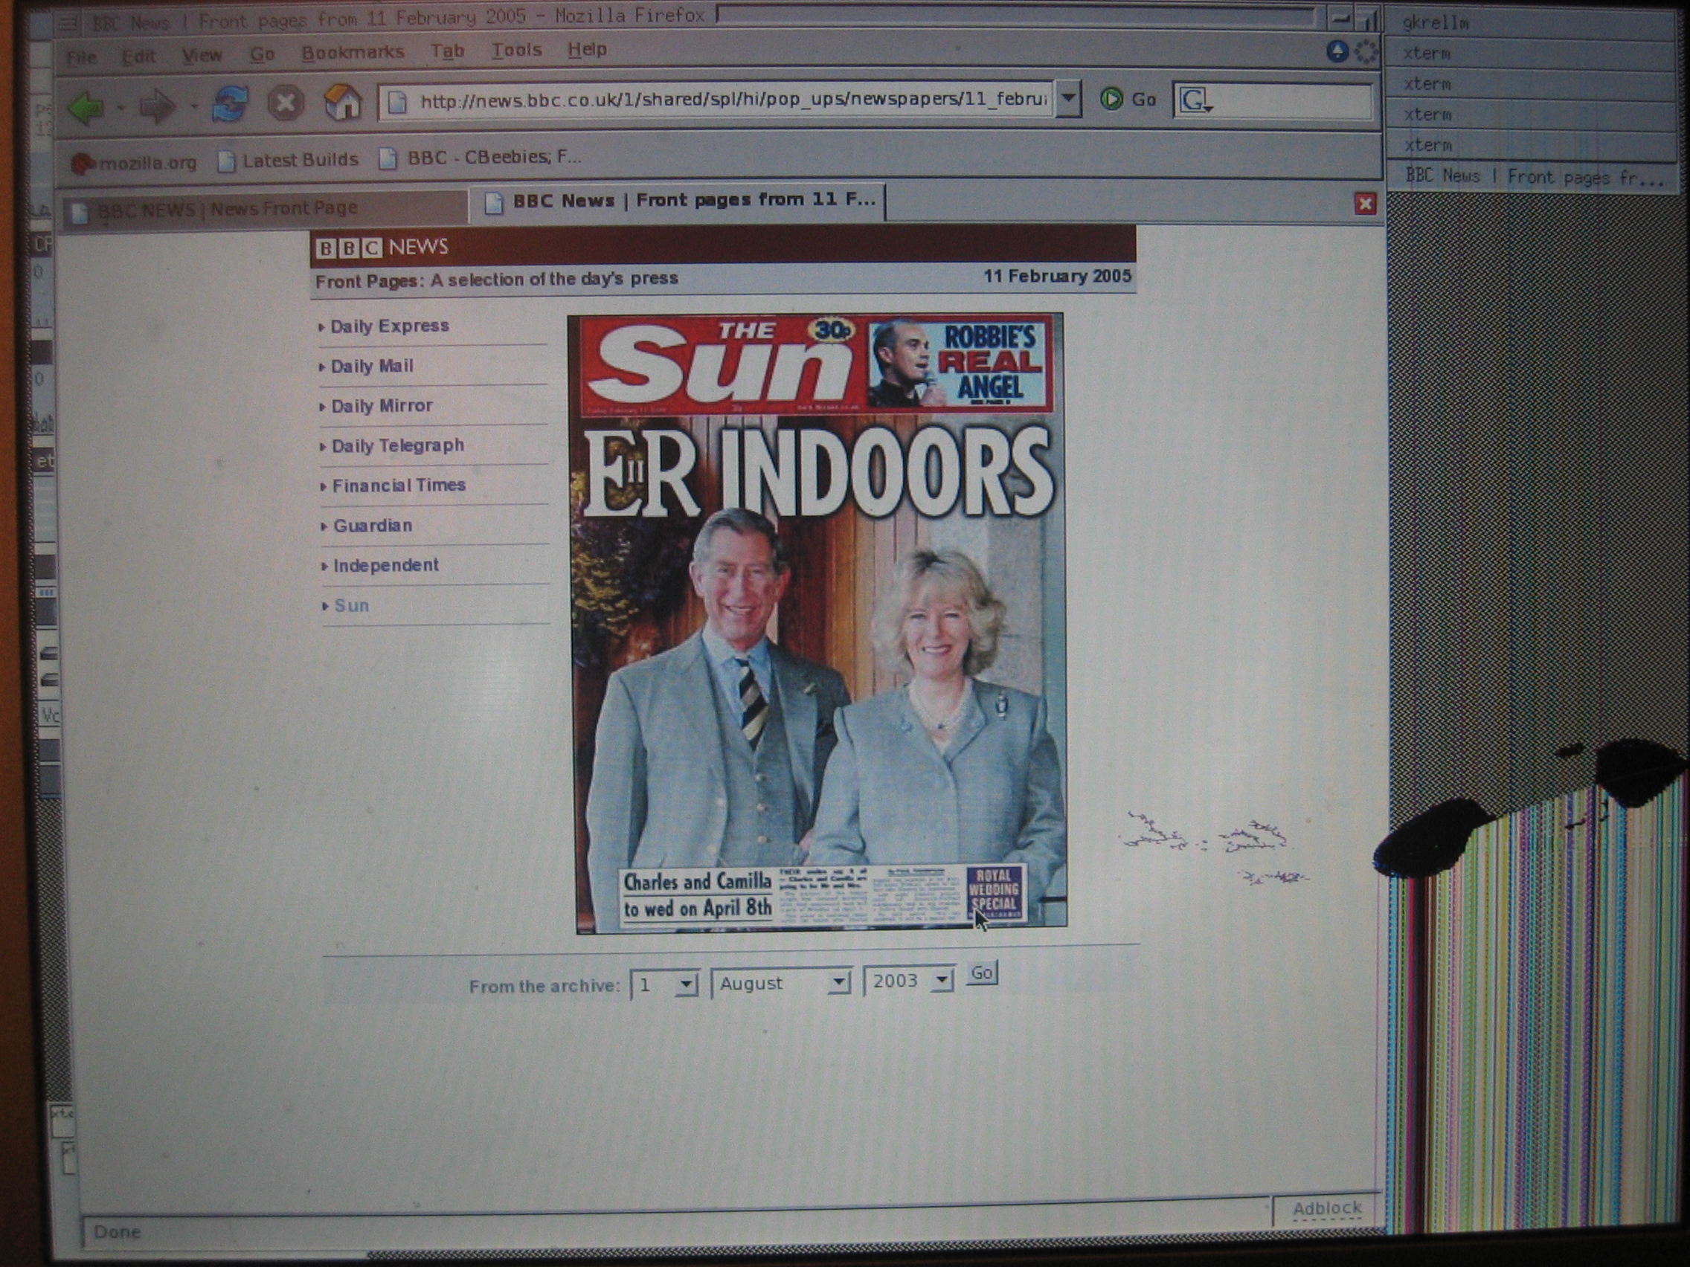Expand the URL bar history dropdown

click(1069, 98)
